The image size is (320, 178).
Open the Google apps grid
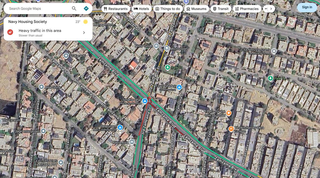[289, 8]
